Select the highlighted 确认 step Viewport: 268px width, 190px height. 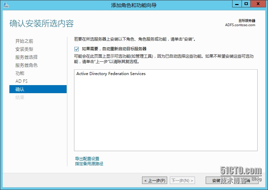coord(20,89)
